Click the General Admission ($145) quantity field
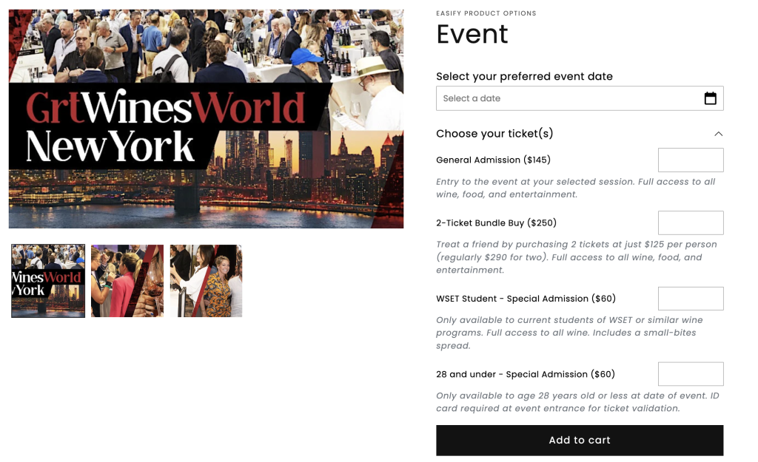This screenshot has height=462, width=758. click(691, 160)
